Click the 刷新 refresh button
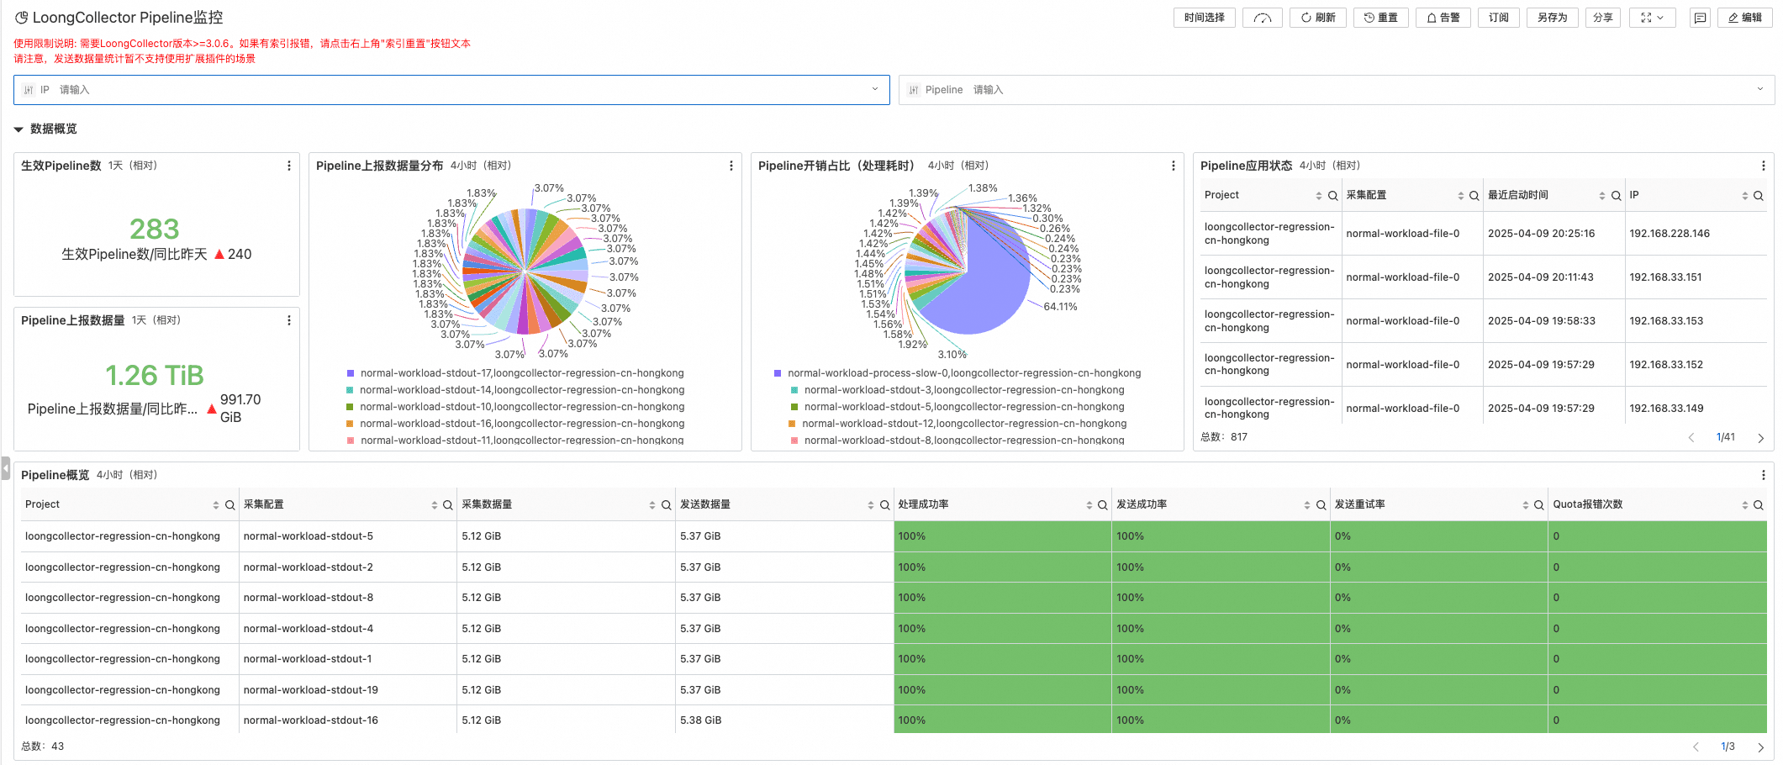The image size is (1783, 765). (x=1318, y=18)
